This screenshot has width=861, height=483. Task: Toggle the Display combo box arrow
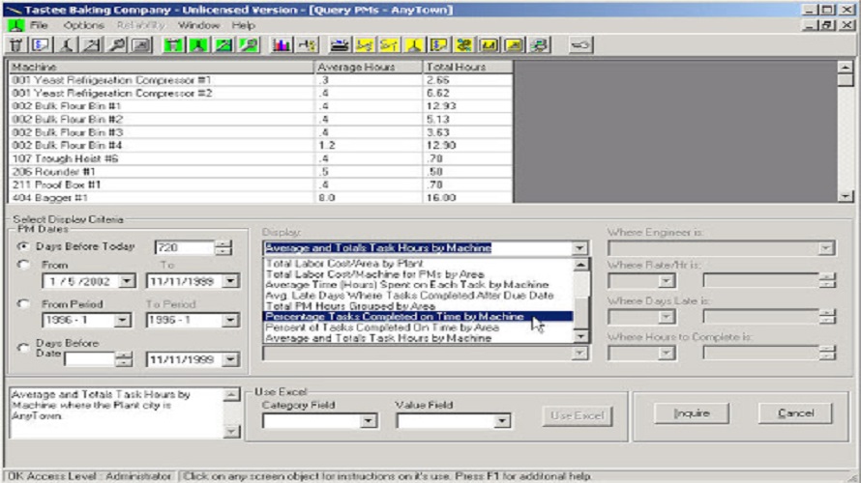pos(579,248)
